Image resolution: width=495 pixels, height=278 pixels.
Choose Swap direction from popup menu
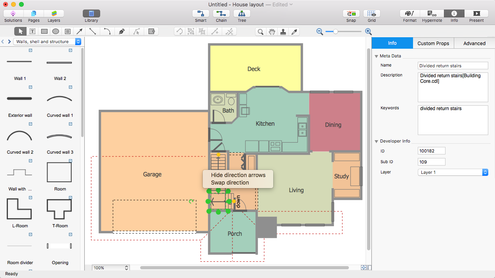click(x=230, y=183)
